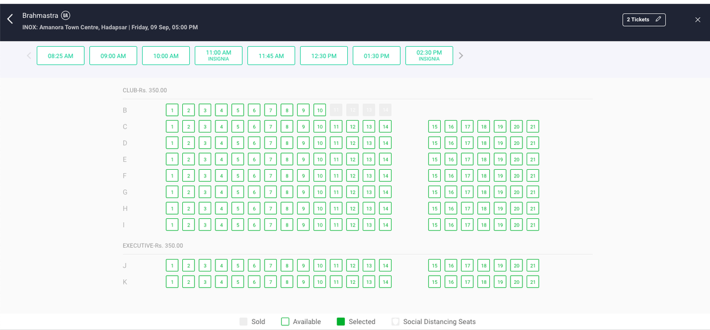Select the 11:00 AM INSIGNIA showtime
Viewport: 710px width, 330px height.
pyautogui.click(x=218, y=56)
